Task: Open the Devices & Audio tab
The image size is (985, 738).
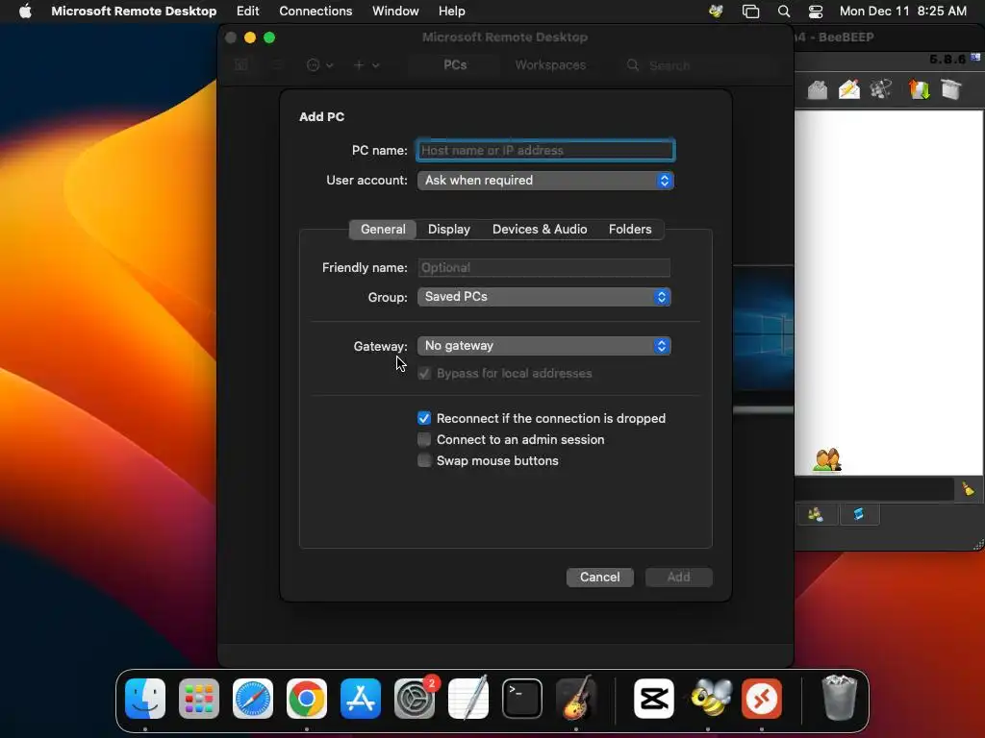Action: tap(540, 229)
